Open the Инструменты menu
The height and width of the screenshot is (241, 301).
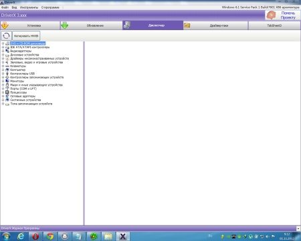pos(29,7)
